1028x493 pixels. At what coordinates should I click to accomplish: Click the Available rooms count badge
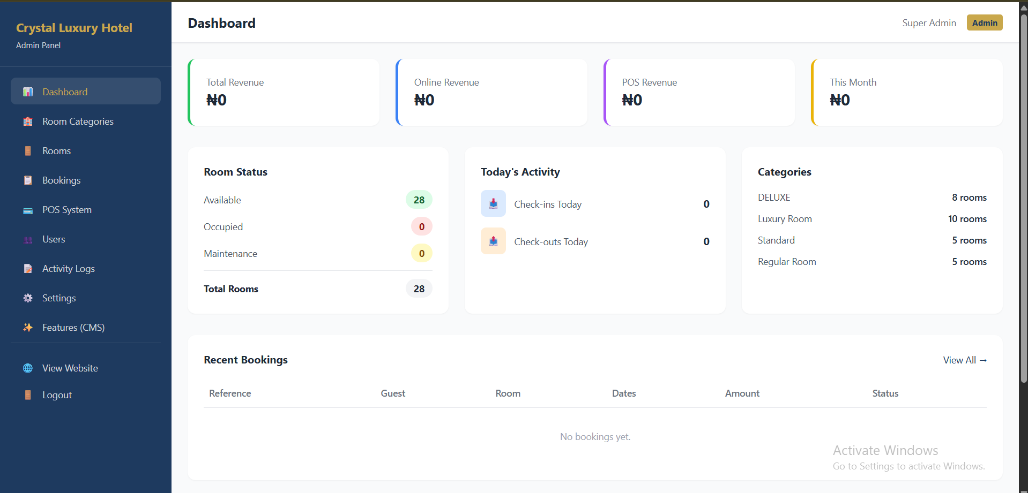point(419,200)
